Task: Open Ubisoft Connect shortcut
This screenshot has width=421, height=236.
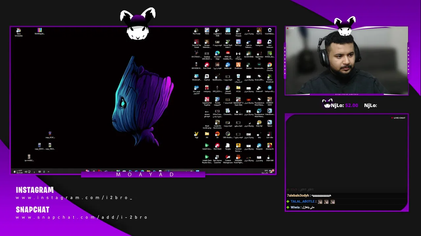Action: 228,90
